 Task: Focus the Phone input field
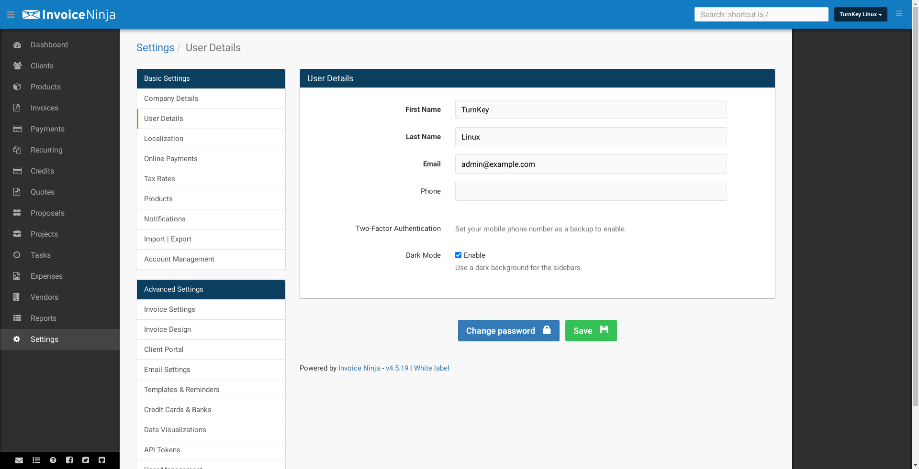[591, 191]
